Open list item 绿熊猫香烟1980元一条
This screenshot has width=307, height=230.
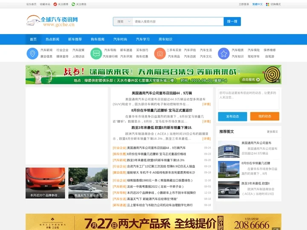[x=160, y=180]
